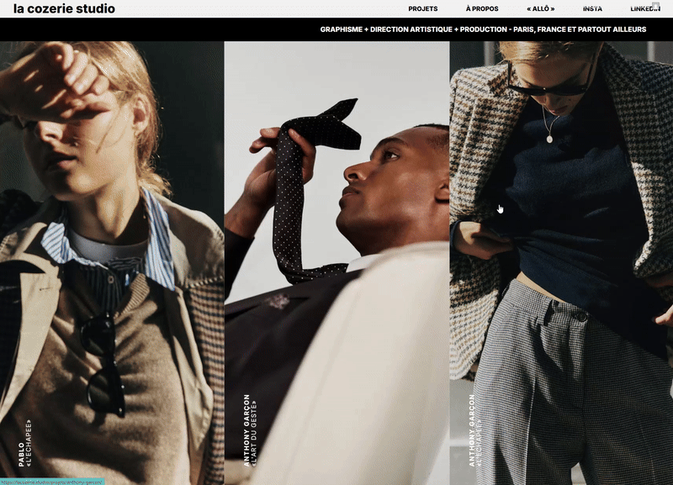Click the vertical Pablo caption label
Screen dimensions: 673x485
[24, 444]
